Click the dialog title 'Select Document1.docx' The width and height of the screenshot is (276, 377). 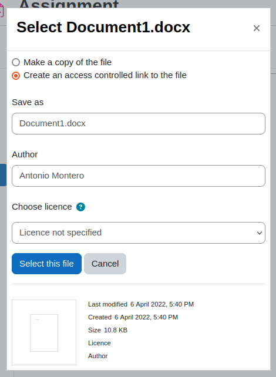tap(103, 27)
